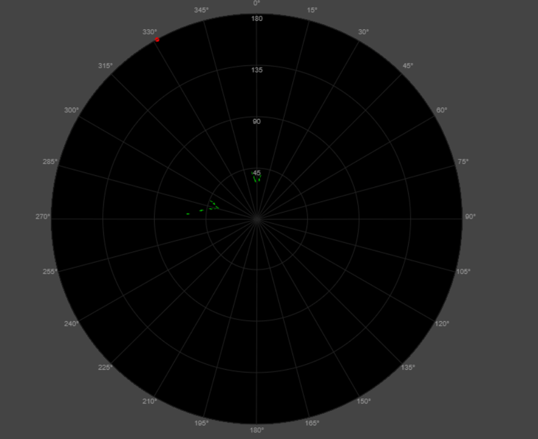The width and height of the screenshot is (538, 439).
Task: Select the 270° angle label
Action: [x=43, y=216]
